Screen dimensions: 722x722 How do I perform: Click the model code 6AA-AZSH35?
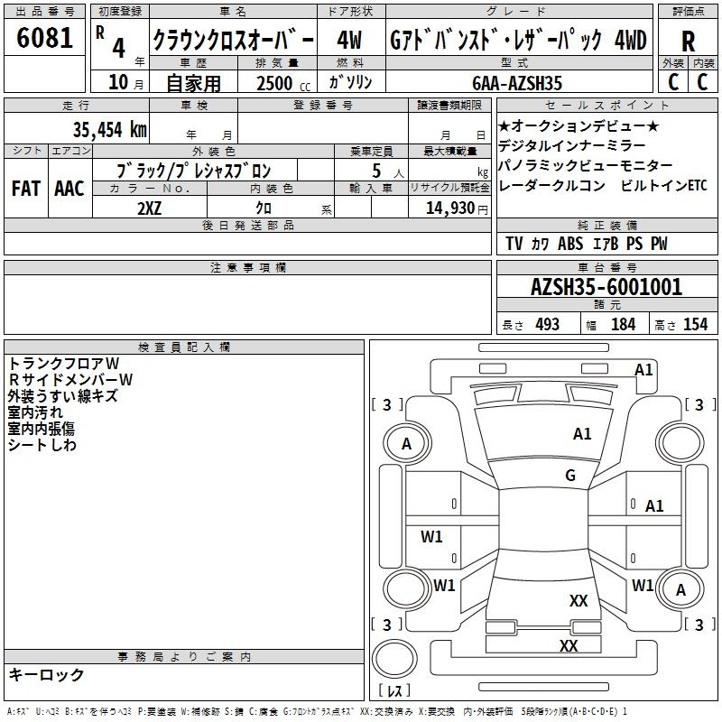point(516,83)
